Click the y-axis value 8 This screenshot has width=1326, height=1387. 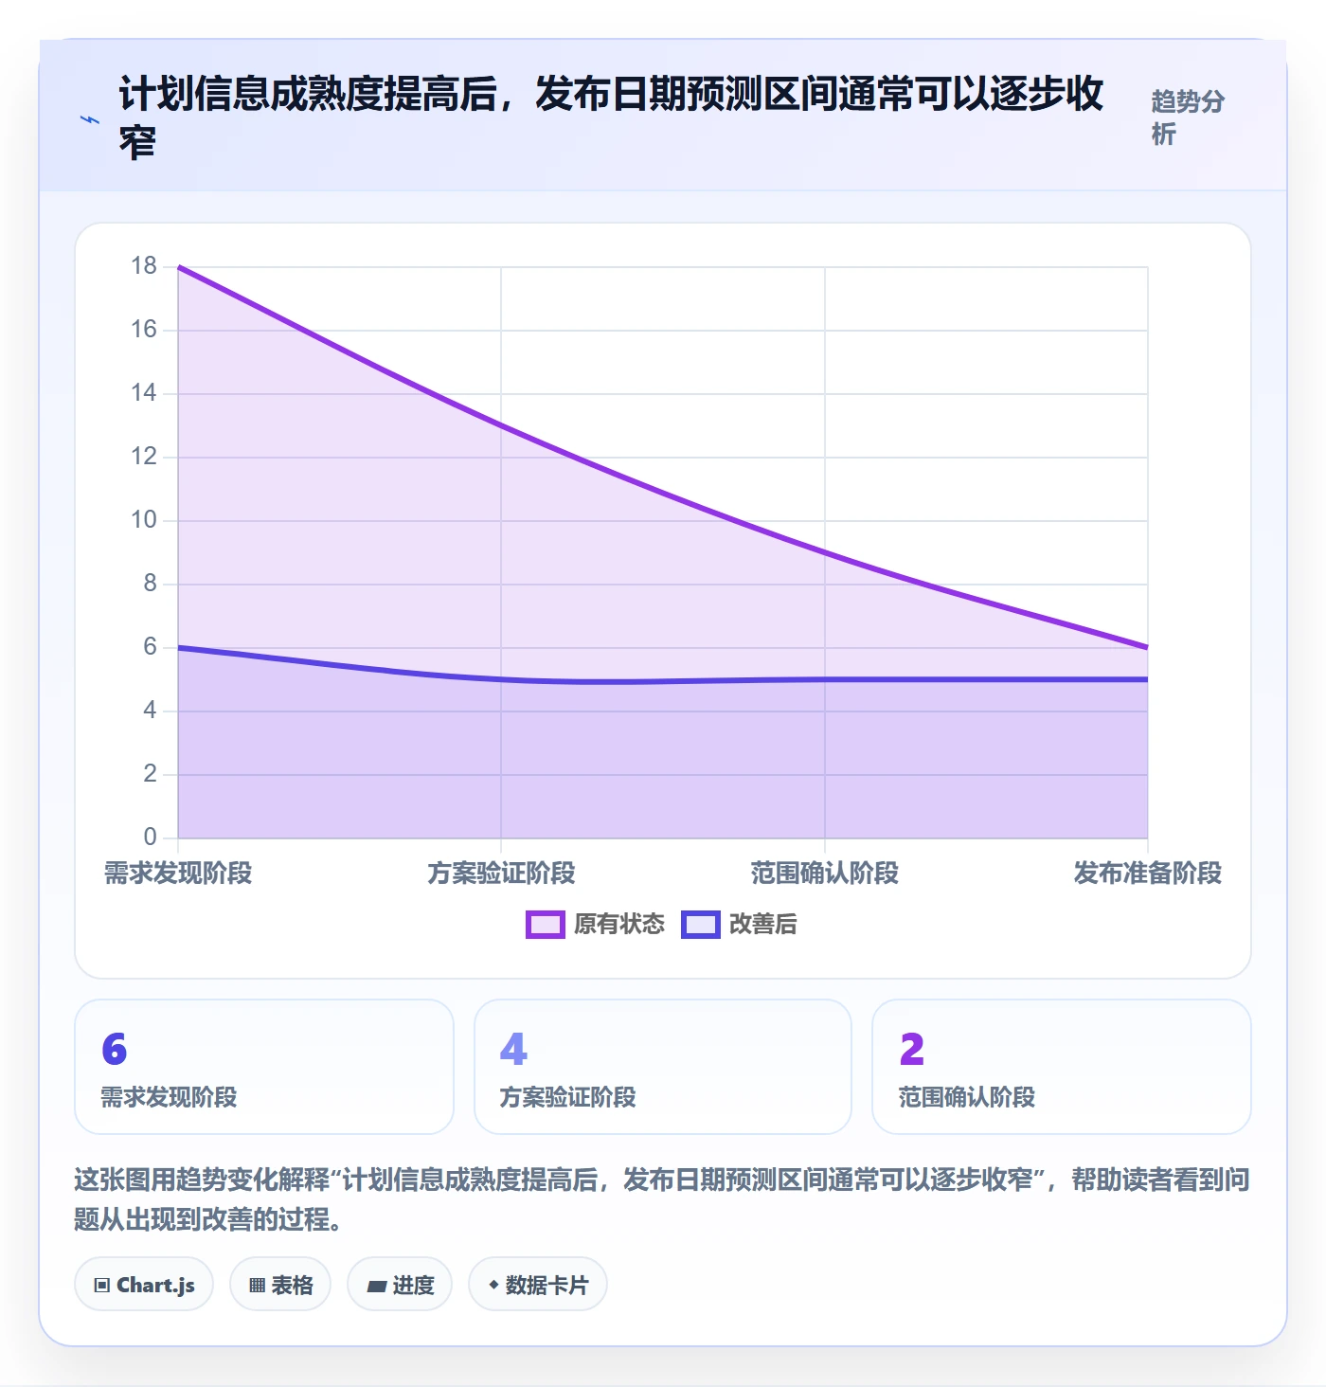[151, 584]
